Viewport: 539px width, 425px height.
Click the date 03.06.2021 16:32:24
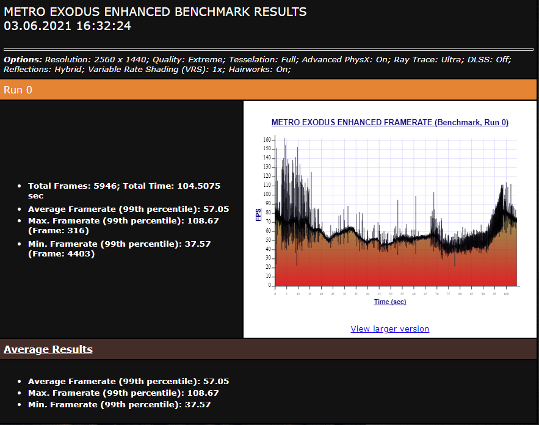tap(67, 26)
